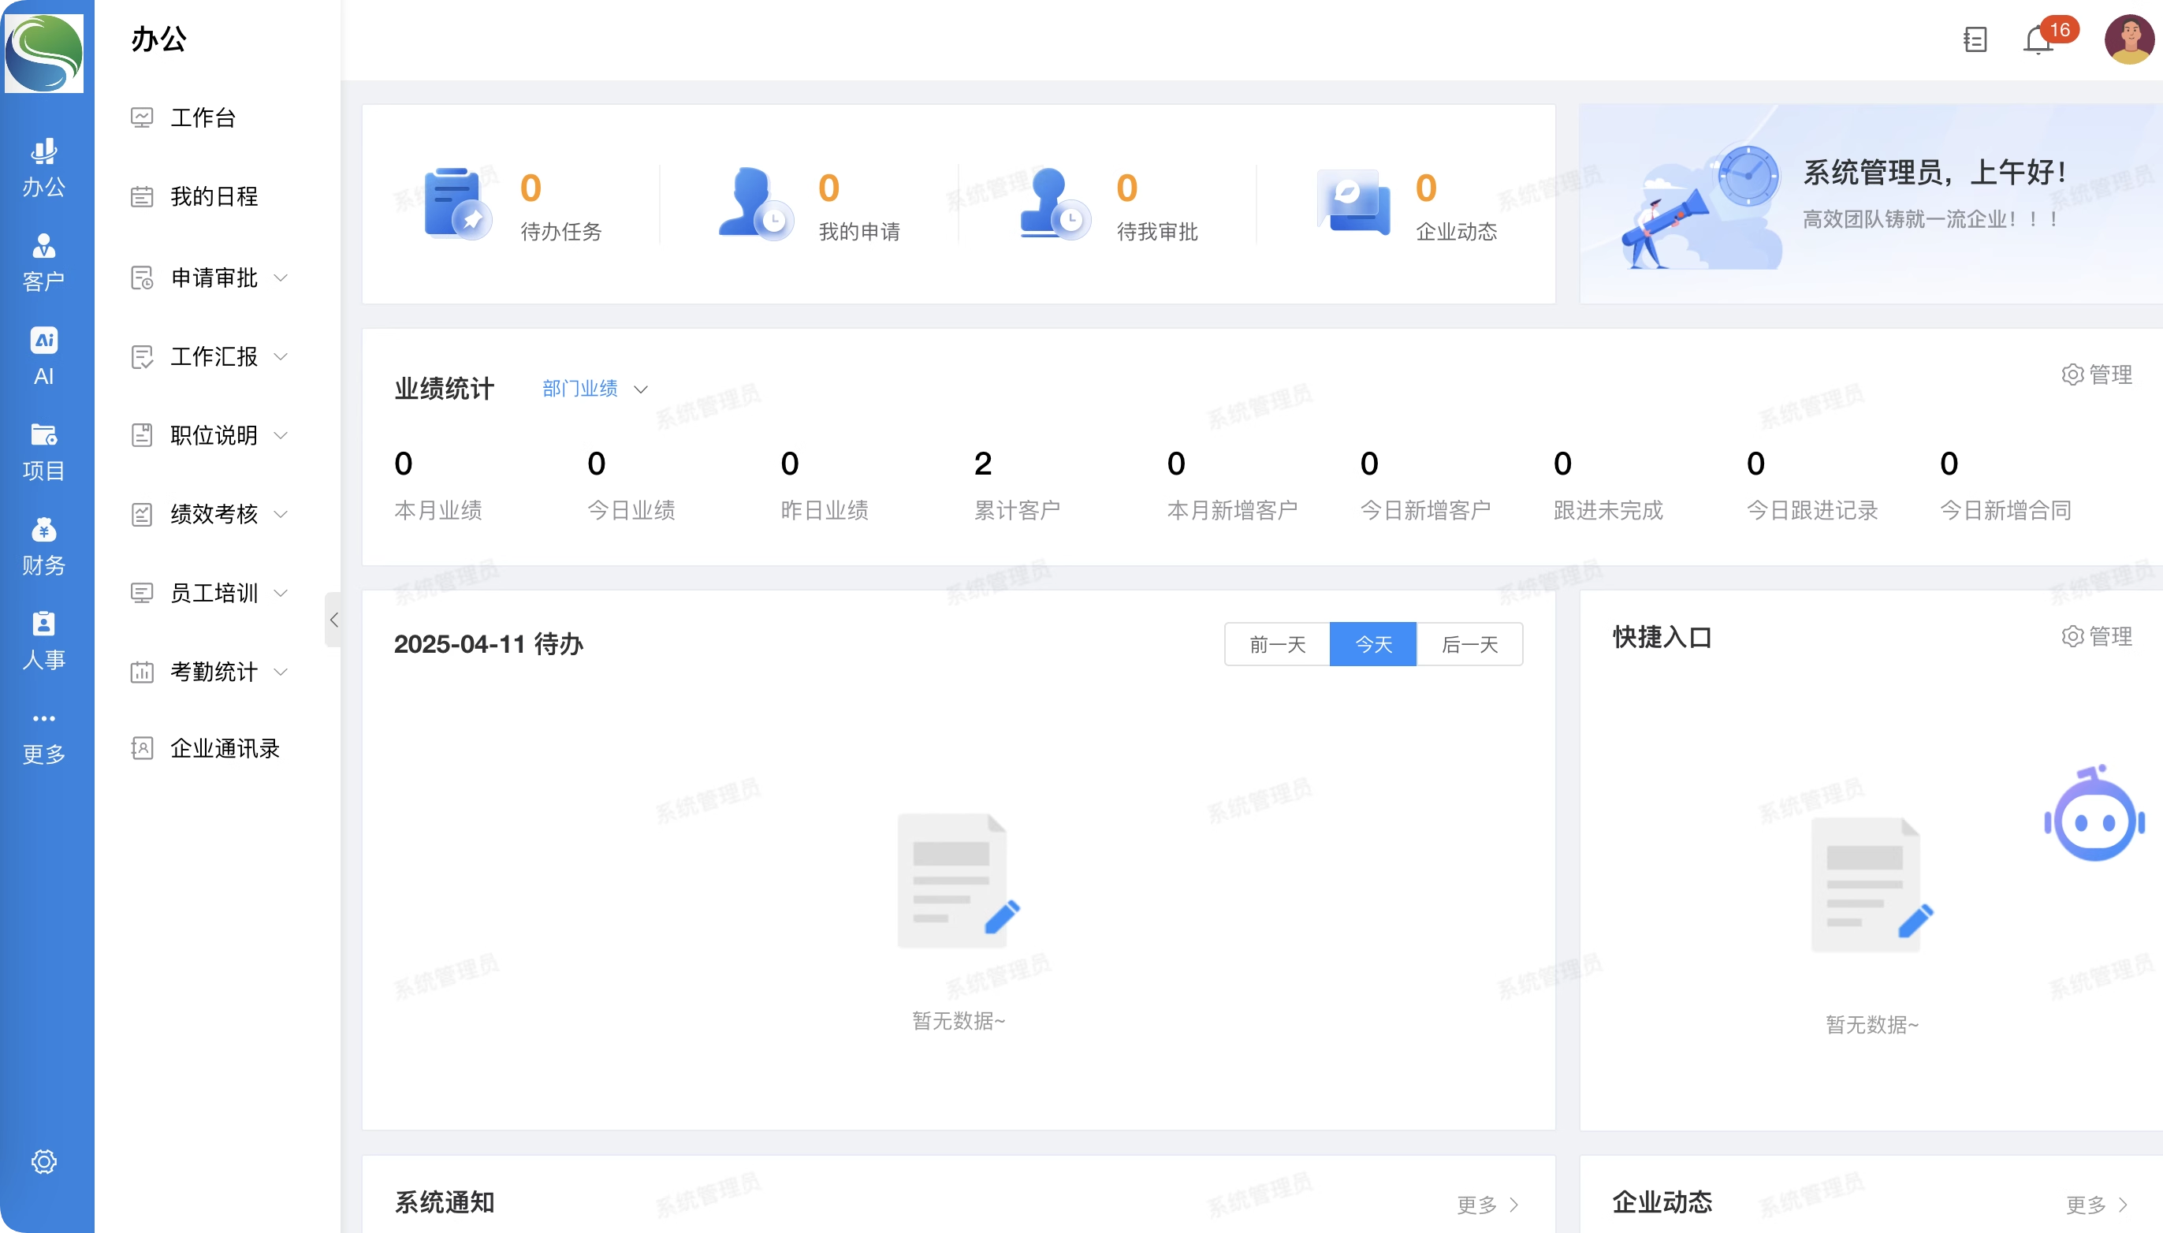Open the notification bell icon
2163x1233 pixels.
coord(2038,39)
